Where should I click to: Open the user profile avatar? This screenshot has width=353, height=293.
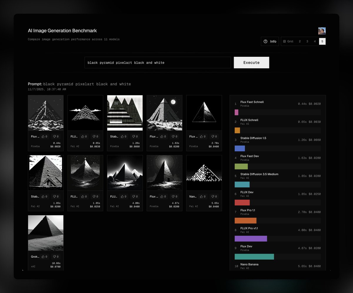point(322,31)
